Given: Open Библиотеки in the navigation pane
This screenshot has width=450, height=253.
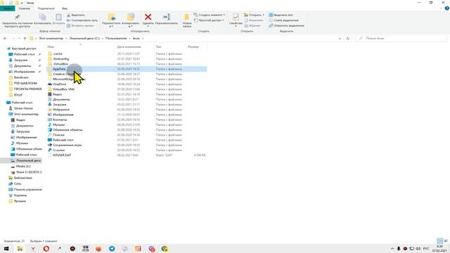Looking at the screenshot, I should [x=22, y=178].
